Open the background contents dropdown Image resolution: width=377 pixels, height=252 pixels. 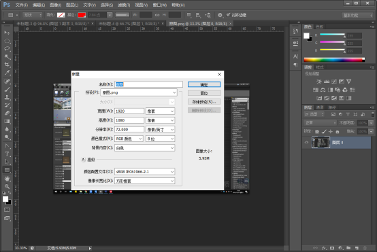coord(144,148)
